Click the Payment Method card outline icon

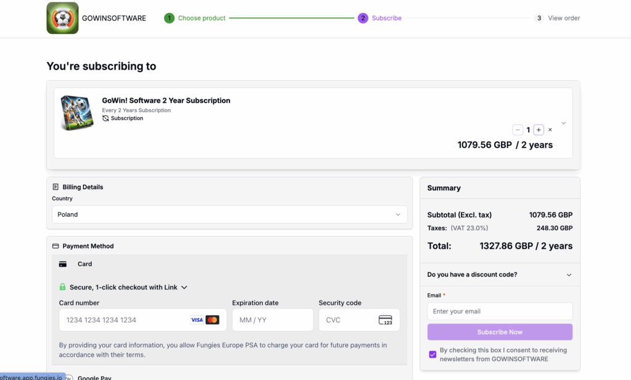coord(55,246)
